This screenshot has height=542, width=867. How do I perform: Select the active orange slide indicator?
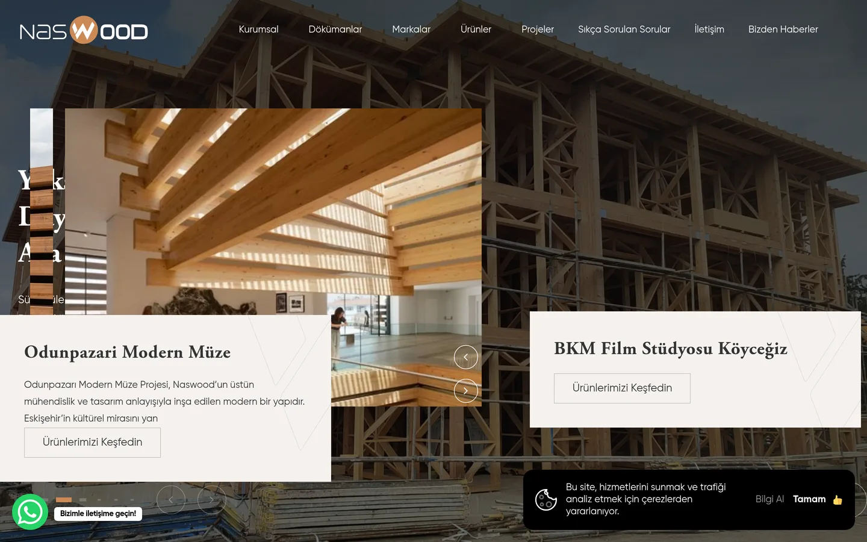[x=64, y=500]
